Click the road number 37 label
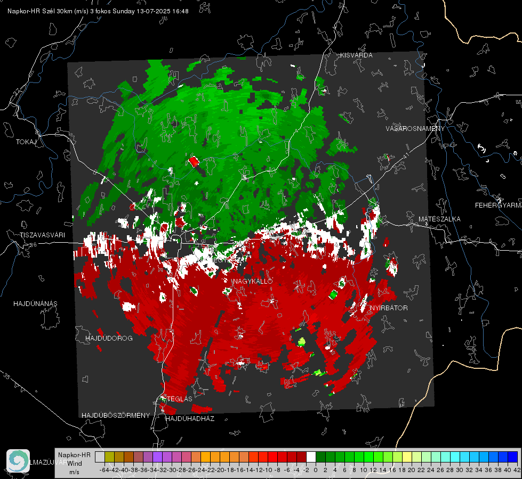Viewport: 522px width, 479px height. pos(17,92)
